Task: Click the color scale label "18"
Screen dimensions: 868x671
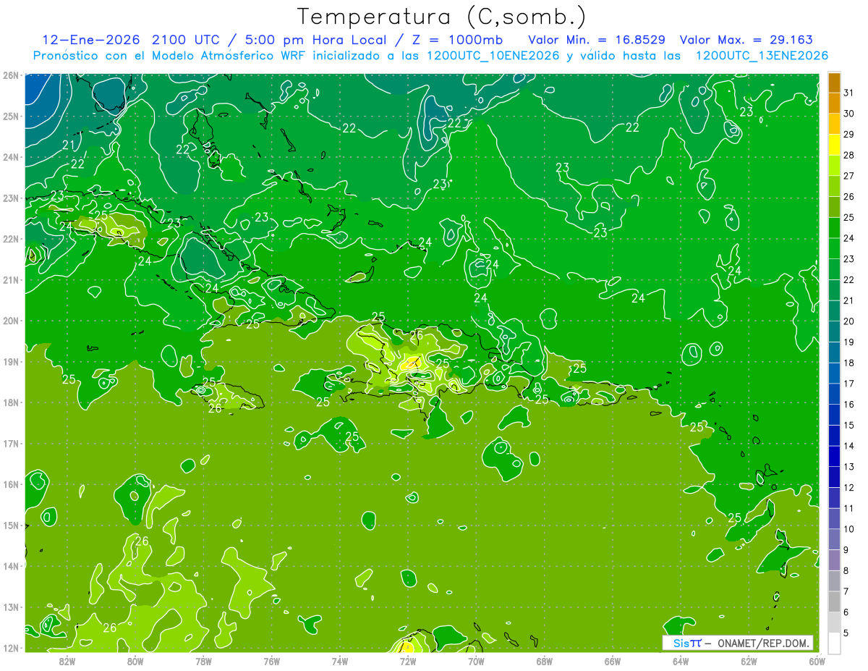Action: click(x=849, y=363)
